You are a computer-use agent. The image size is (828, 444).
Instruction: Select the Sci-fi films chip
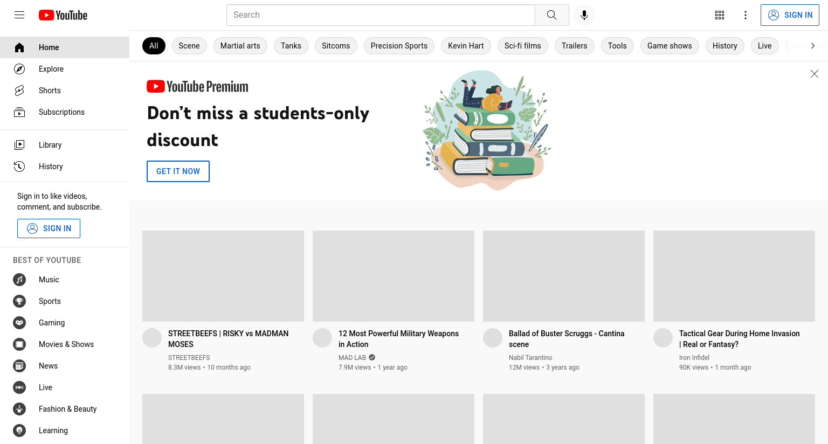523,46
